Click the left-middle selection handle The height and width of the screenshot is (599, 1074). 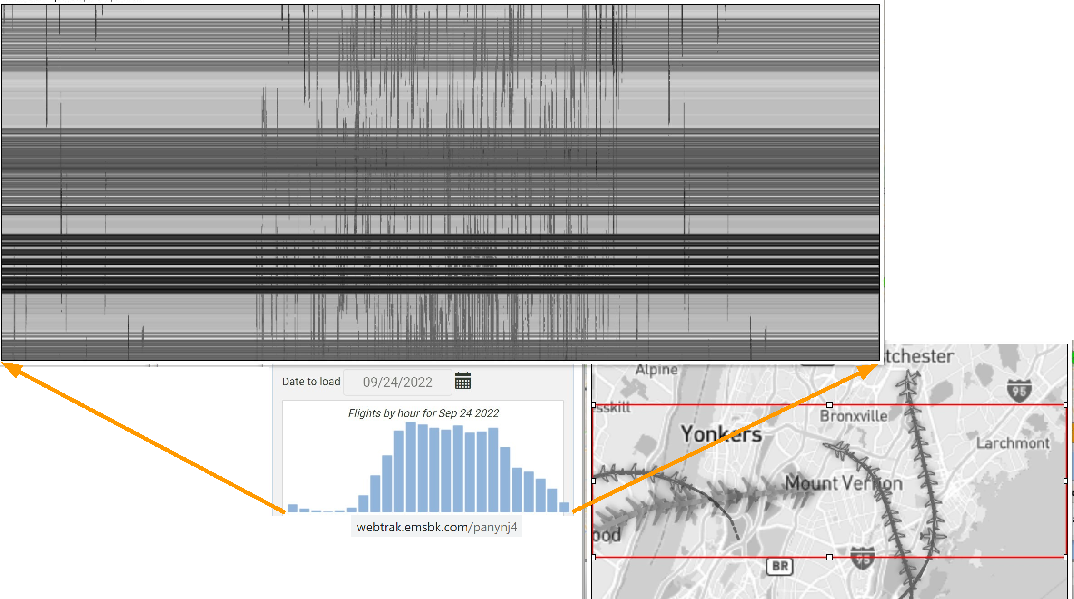pos(593,481)
